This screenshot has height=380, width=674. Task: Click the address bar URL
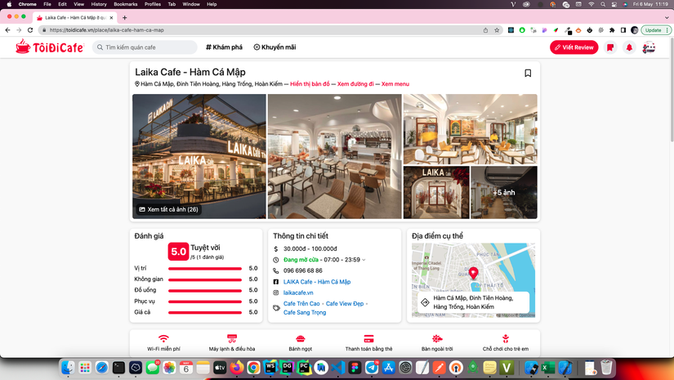(x=106, y=30)
